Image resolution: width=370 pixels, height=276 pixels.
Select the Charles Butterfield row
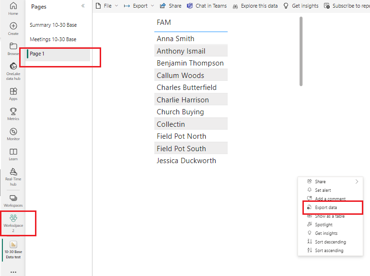tap(191, 88)
